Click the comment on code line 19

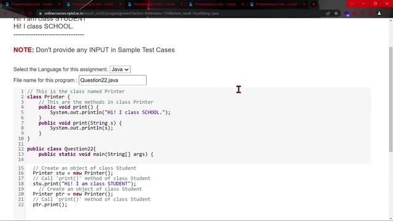(90, 189)
